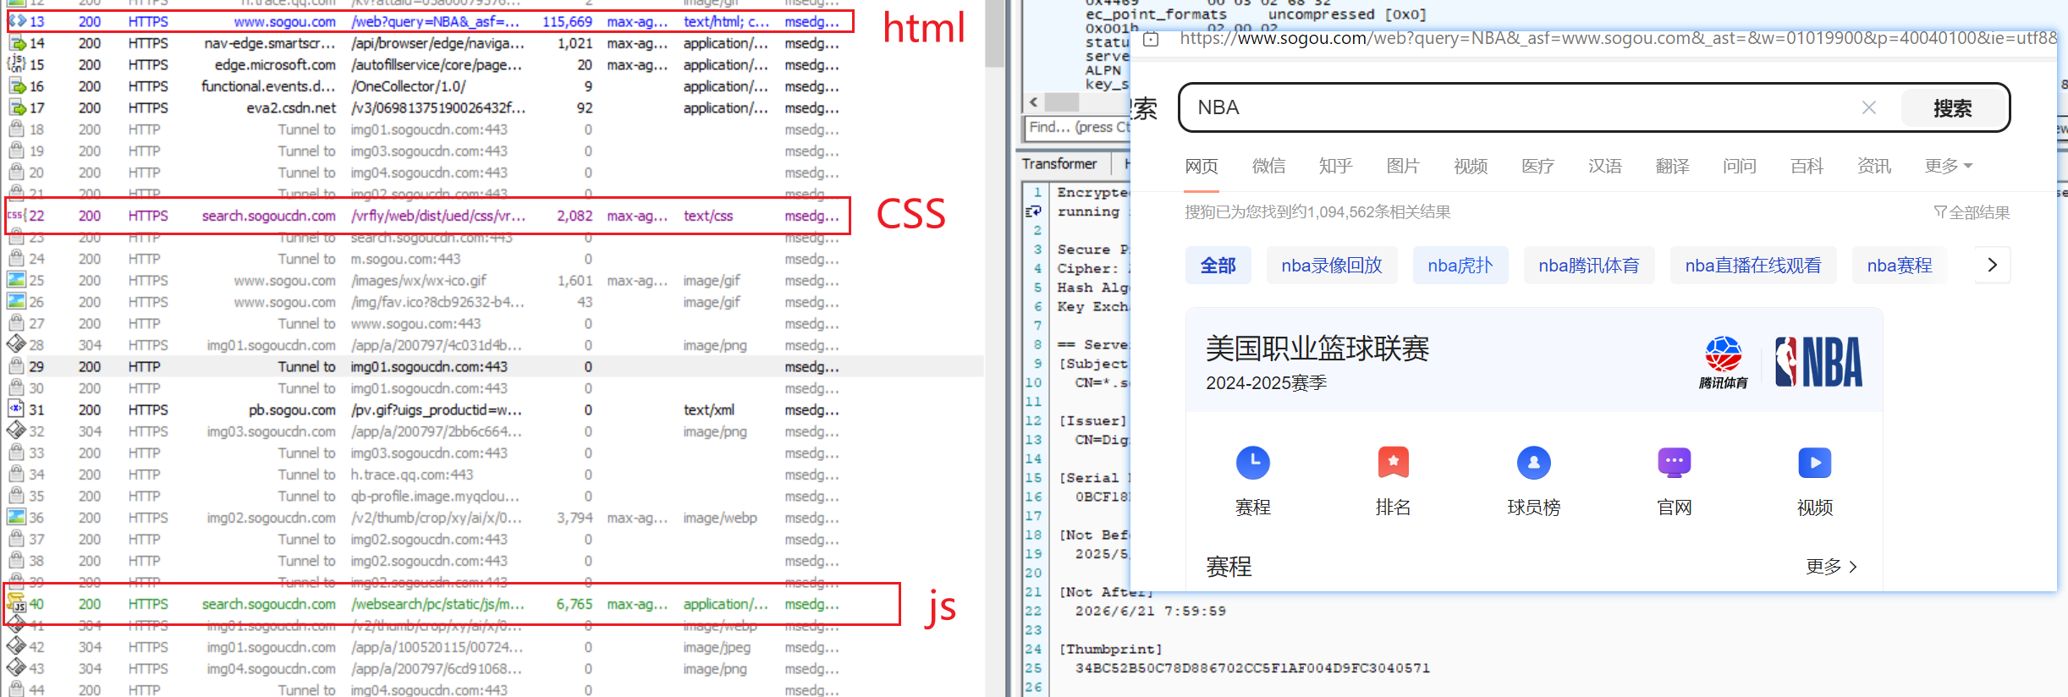Open the Transformer inspector tab

[1059, 164]
